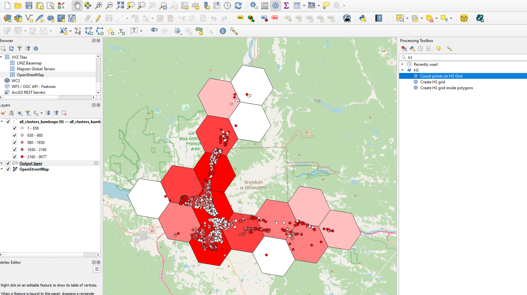Screen dimensions: 527x295
Task: Refresh the map canvas
Action: click(238, 6)
